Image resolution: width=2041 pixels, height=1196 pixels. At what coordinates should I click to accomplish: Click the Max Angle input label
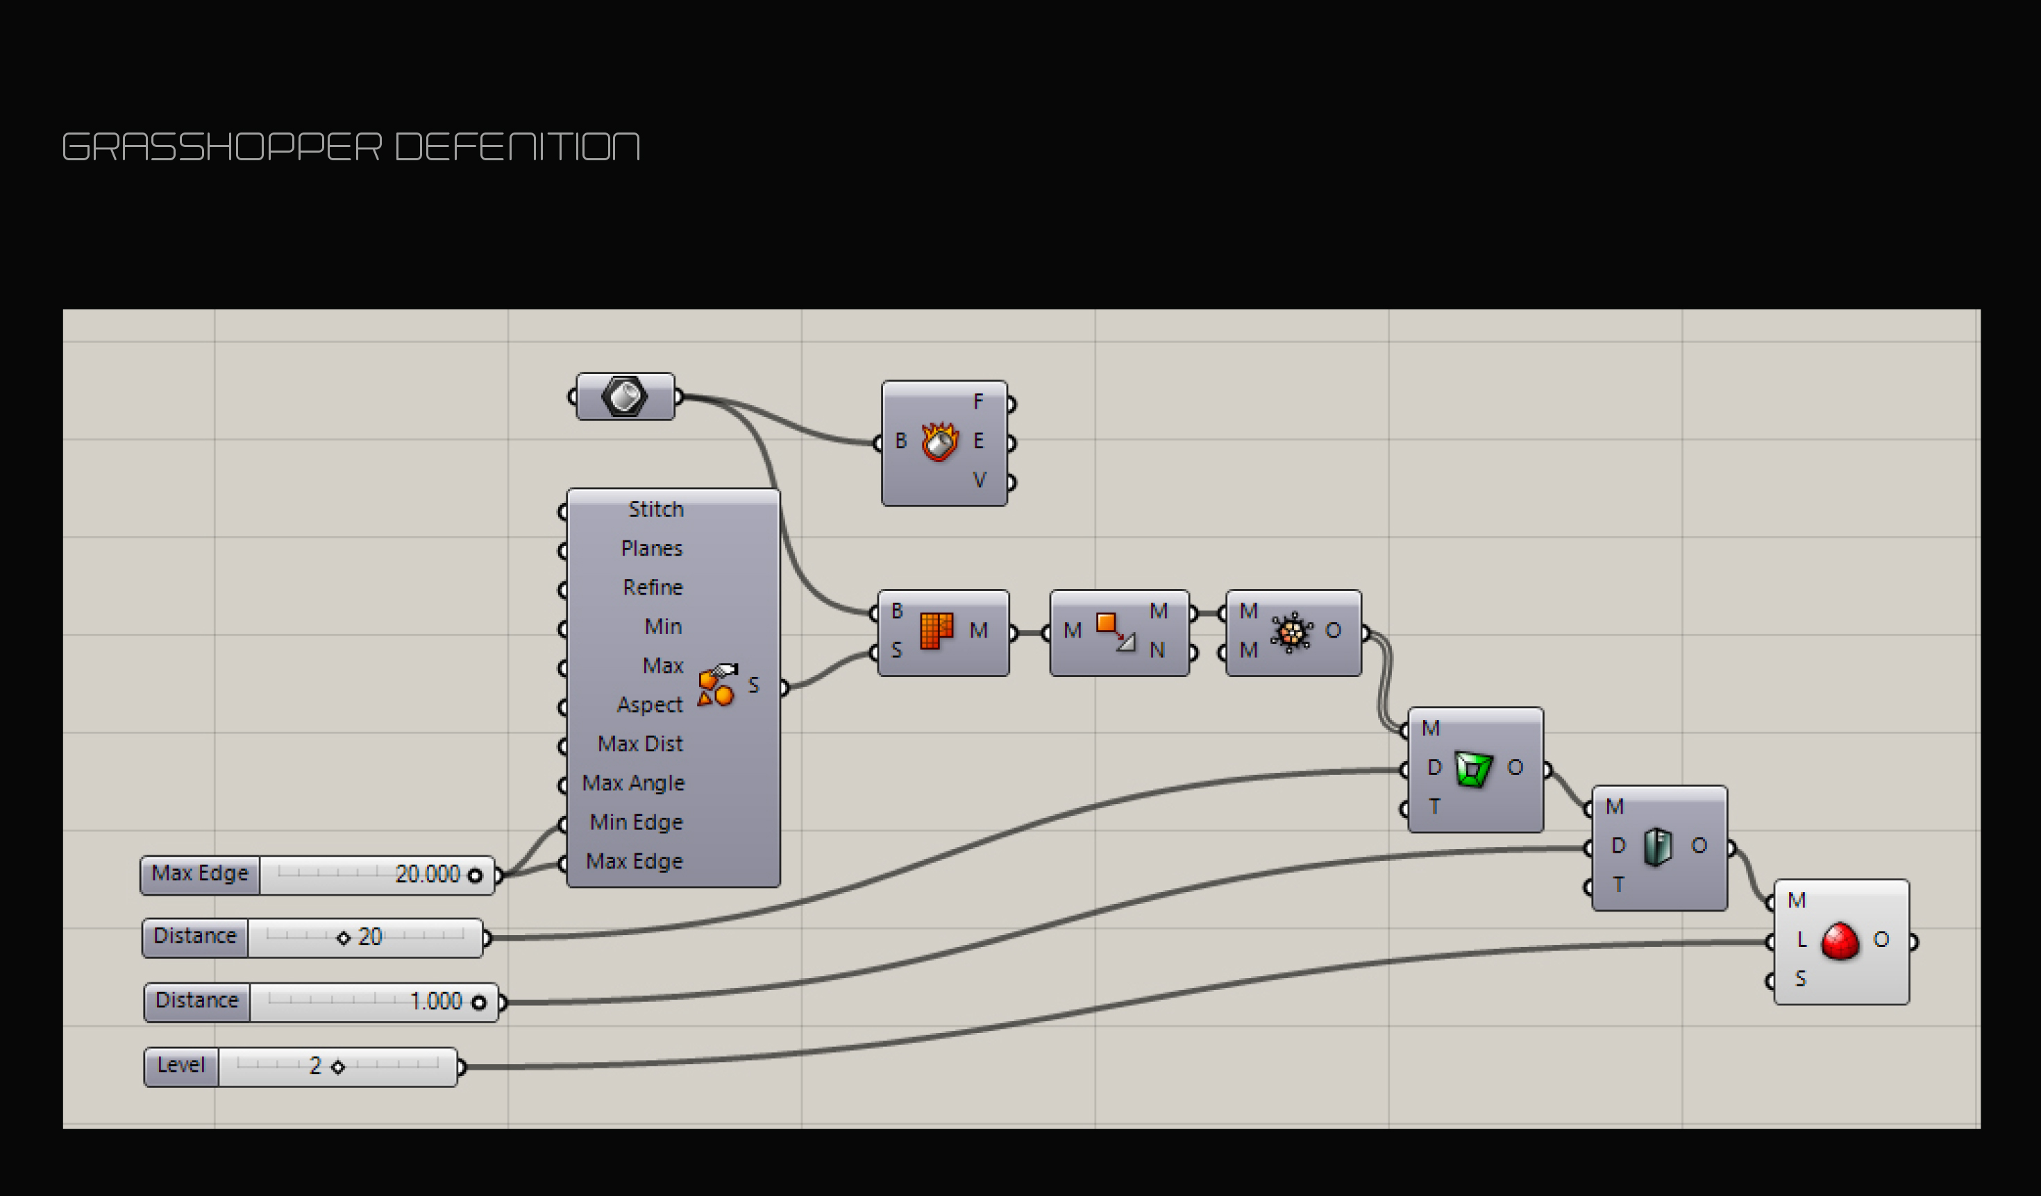click(632, 783)
